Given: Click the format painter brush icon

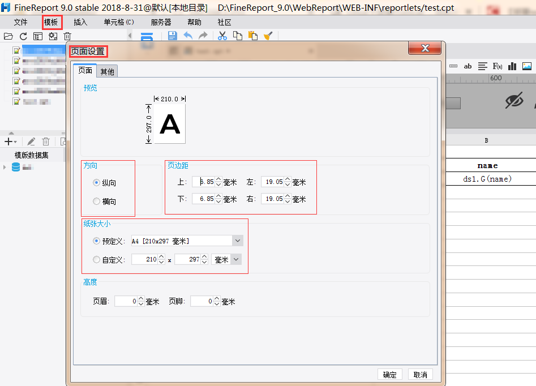Looking at the screenshot, I should [x=268, y=36].
